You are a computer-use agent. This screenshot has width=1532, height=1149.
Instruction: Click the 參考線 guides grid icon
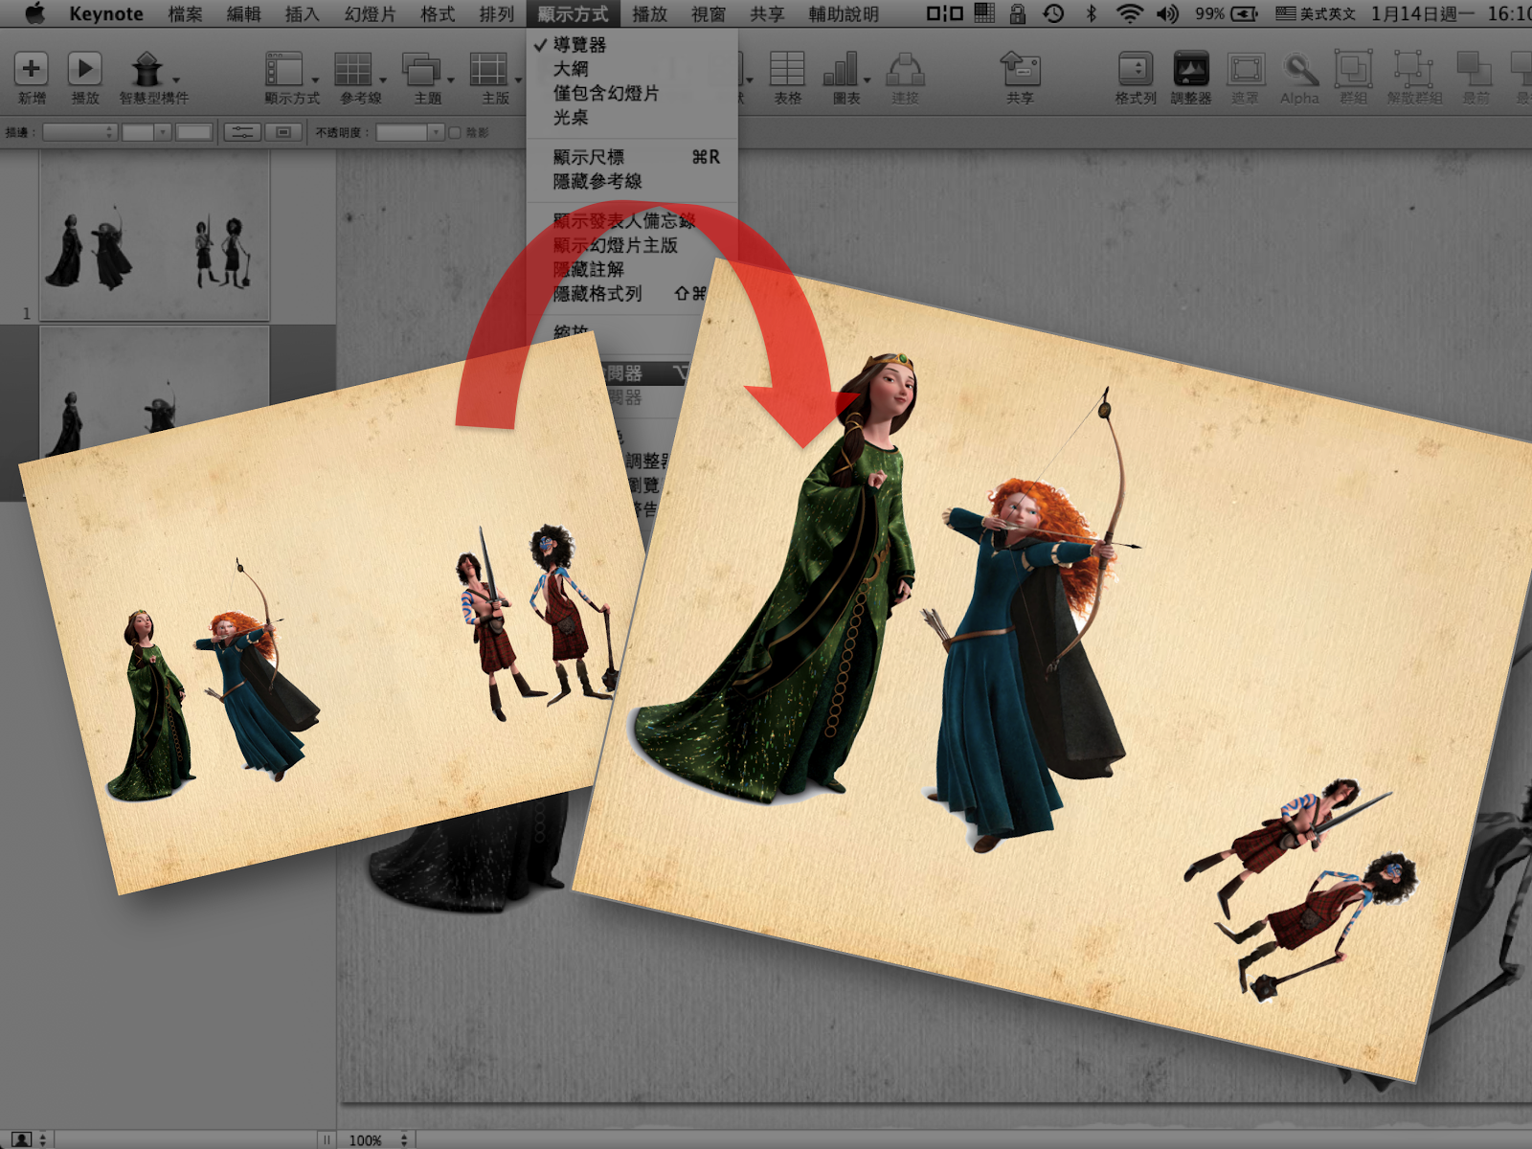pos(352,69)
